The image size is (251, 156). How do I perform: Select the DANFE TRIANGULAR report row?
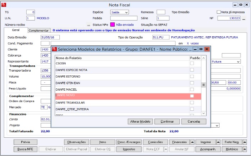click(128, 102)
